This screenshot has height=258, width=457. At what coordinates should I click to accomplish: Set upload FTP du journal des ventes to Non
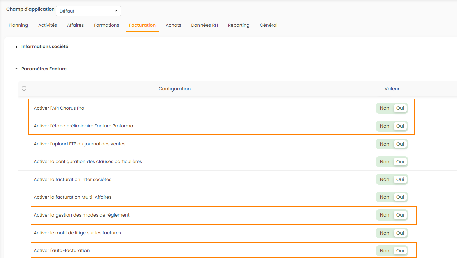coord(384,144)
